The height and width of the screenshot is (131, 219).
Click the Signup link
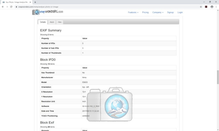pos(170,13)
